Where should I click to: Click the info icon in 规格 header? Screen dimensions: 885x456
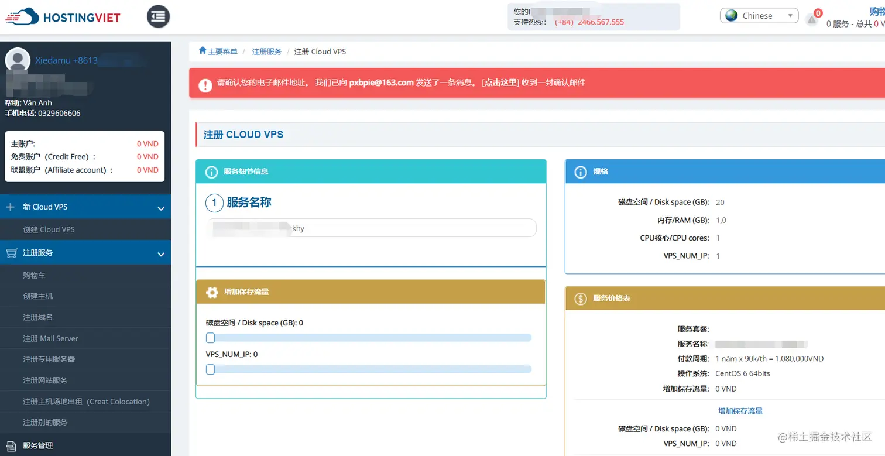pos(581,172)
